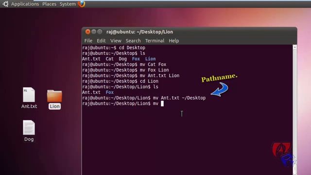
Task: Maximize the terminal window
Action: (100, 32)
